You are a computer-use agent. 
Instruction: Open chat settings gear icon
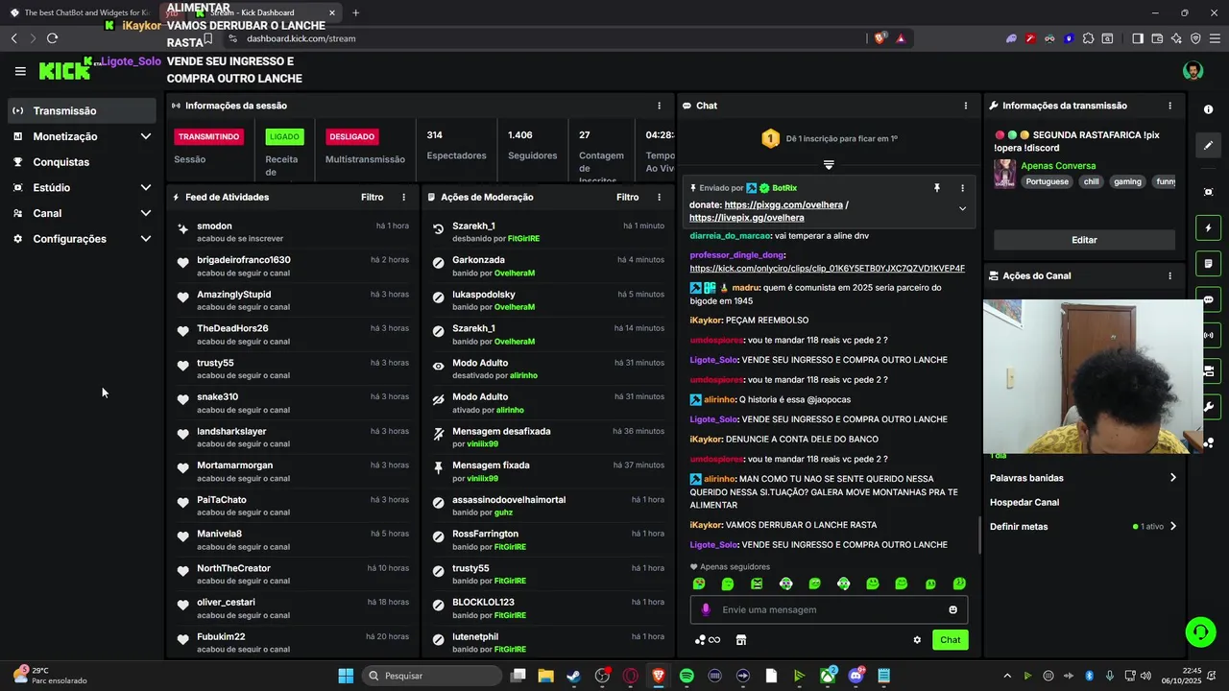point(917,640)
